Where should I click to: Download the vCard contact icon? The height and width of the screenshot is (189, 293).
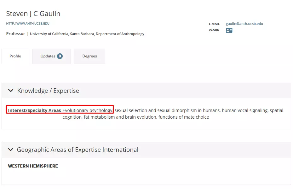click(x=229, y=30)
